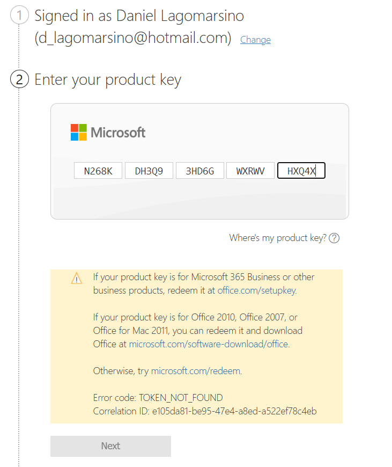
Task: Click the last key field containing HXQ4X
Action: coord(301,171)
